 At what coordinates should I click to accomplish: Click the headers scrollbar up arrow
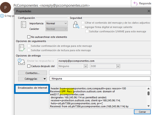[x=148, y=89]
